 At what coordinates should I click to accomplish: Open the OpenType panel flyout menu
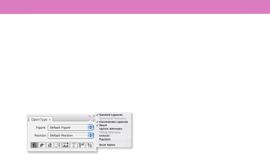tap(93, 120)
